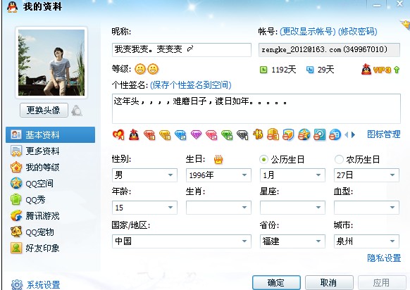This screenshot has height=290, width=410.
Task: Click the red heart icon in icon row
Action: tap(118, 135)
